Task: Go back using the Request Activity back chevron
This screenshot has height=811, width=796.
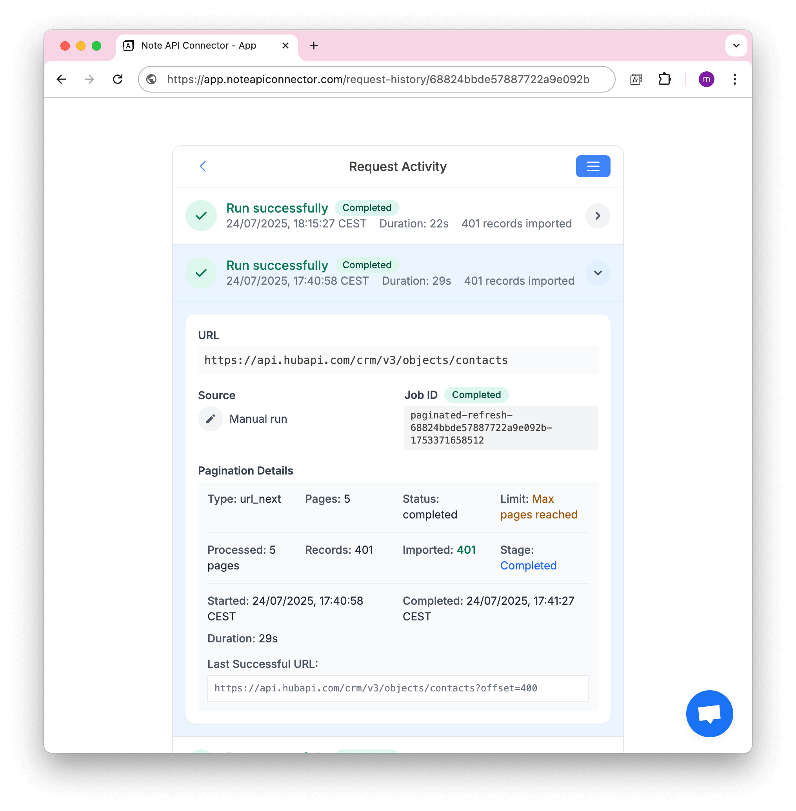Action: 203,166
